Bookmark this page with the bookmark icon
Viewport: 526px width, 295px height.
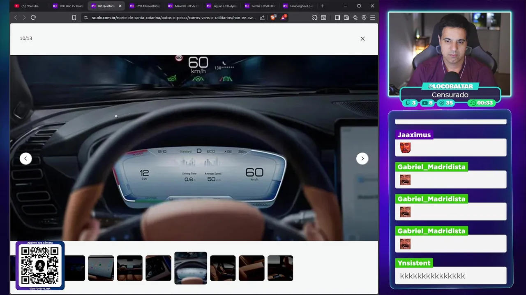point(74,18)
